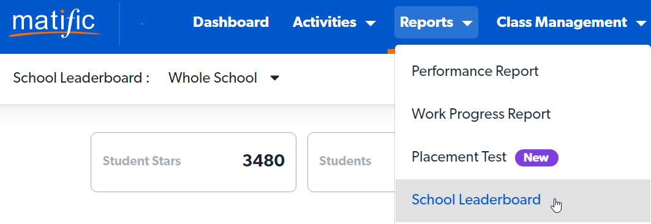Click the Activities dropdown arrow

click(371, 24)
